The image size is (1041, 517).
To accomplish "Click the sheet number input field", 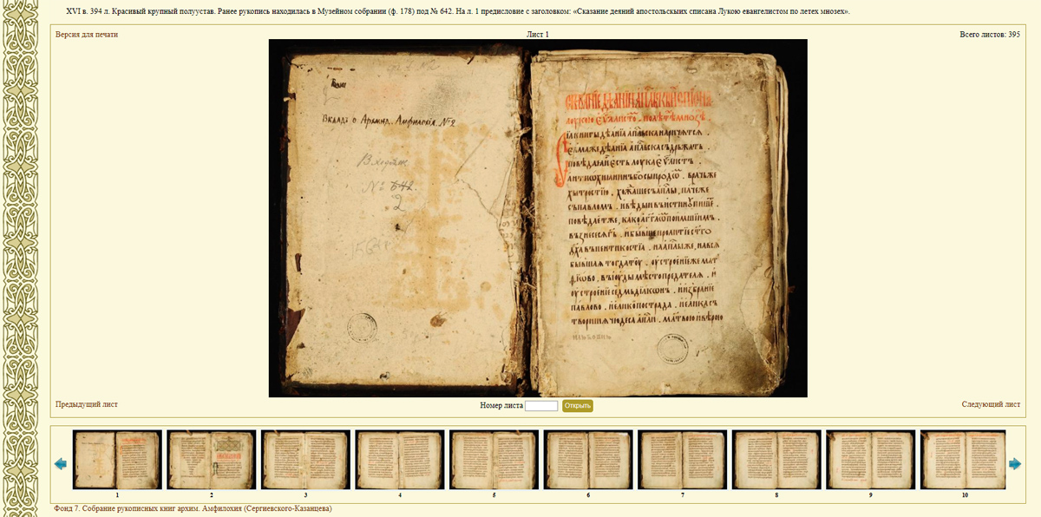I will coord(541,406).
